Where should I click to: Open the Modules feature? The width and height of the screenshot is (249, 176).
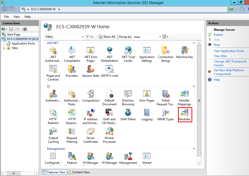(x=184, y=115)
